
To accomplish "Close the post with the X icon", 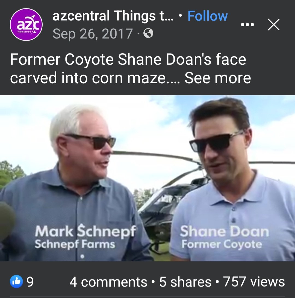I will [x=273, y=25].
